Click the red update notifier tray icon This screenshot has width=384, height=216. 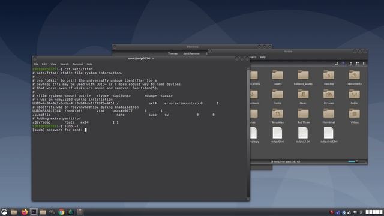[x=332, y=212]
